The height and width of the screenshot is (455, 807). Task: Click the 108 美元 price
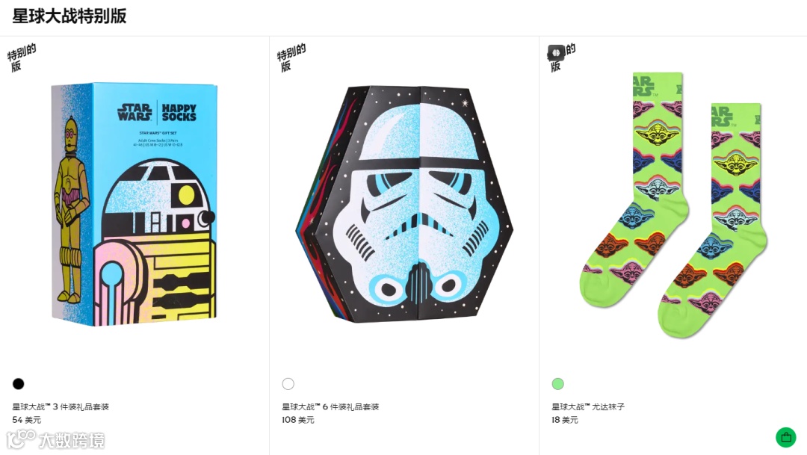click(298, 420)
